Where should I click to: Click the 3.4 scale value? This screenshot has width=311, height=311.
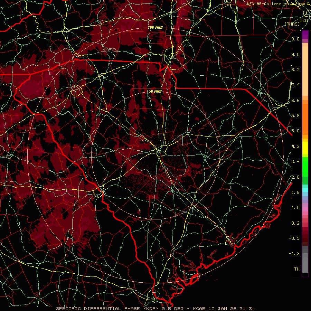[295, 162]
